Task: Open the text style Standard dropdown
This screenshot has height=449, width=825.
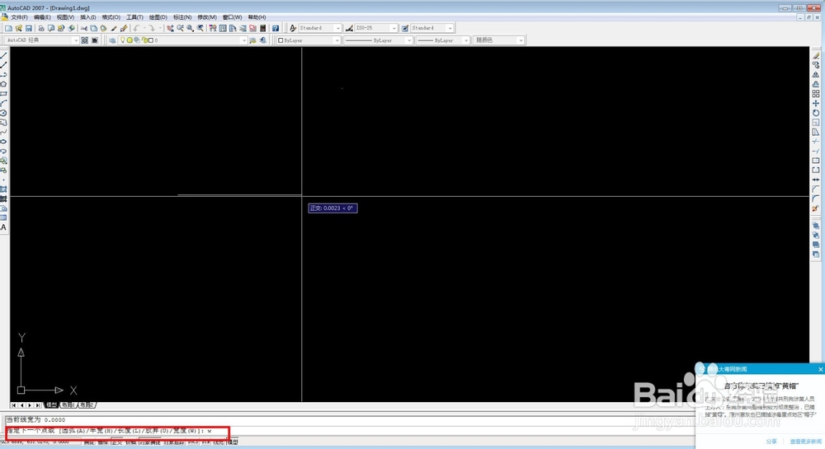Action: click(x=337, y=28)
